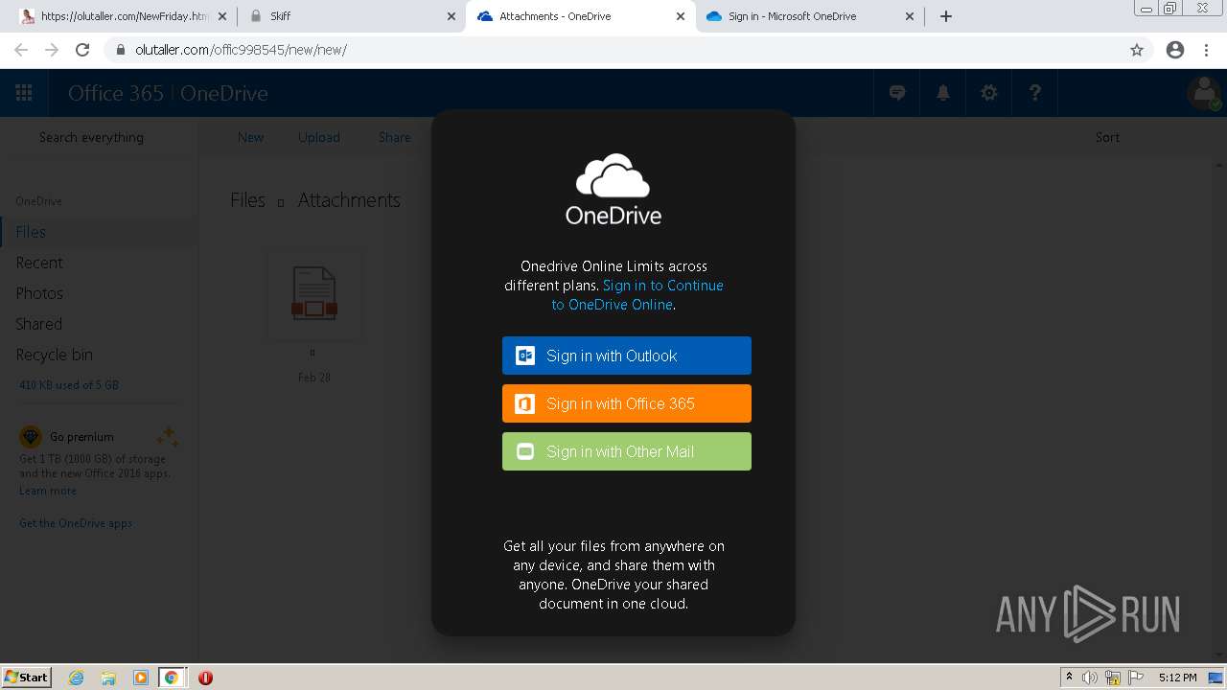Click the taskbar clock showing 5:12 PM
This screenshot has height=690, width=1227.
click(1177, 678)
